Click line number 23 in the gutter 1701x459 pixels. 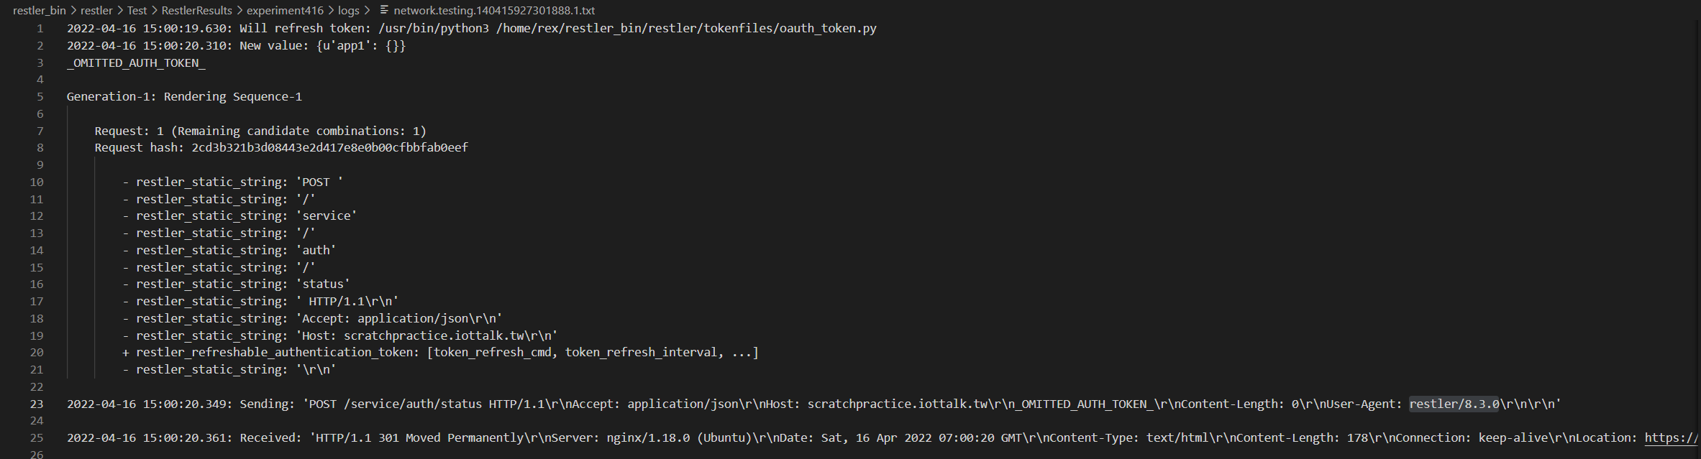point(37,404)
